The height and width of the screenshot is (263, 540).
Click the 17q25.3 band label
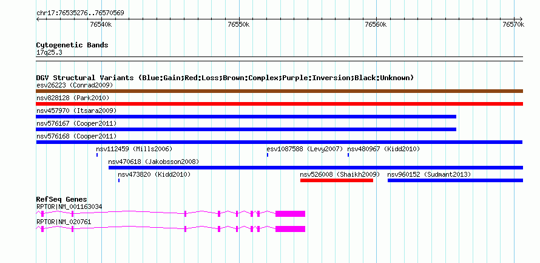point(49,53)
